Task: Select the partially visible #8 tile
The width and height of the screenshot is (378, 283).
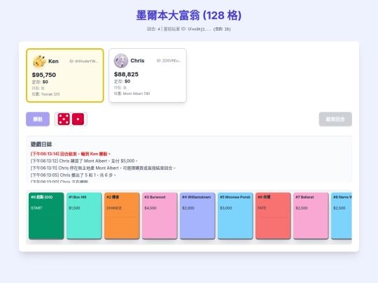Action: [x=342, y=216]
